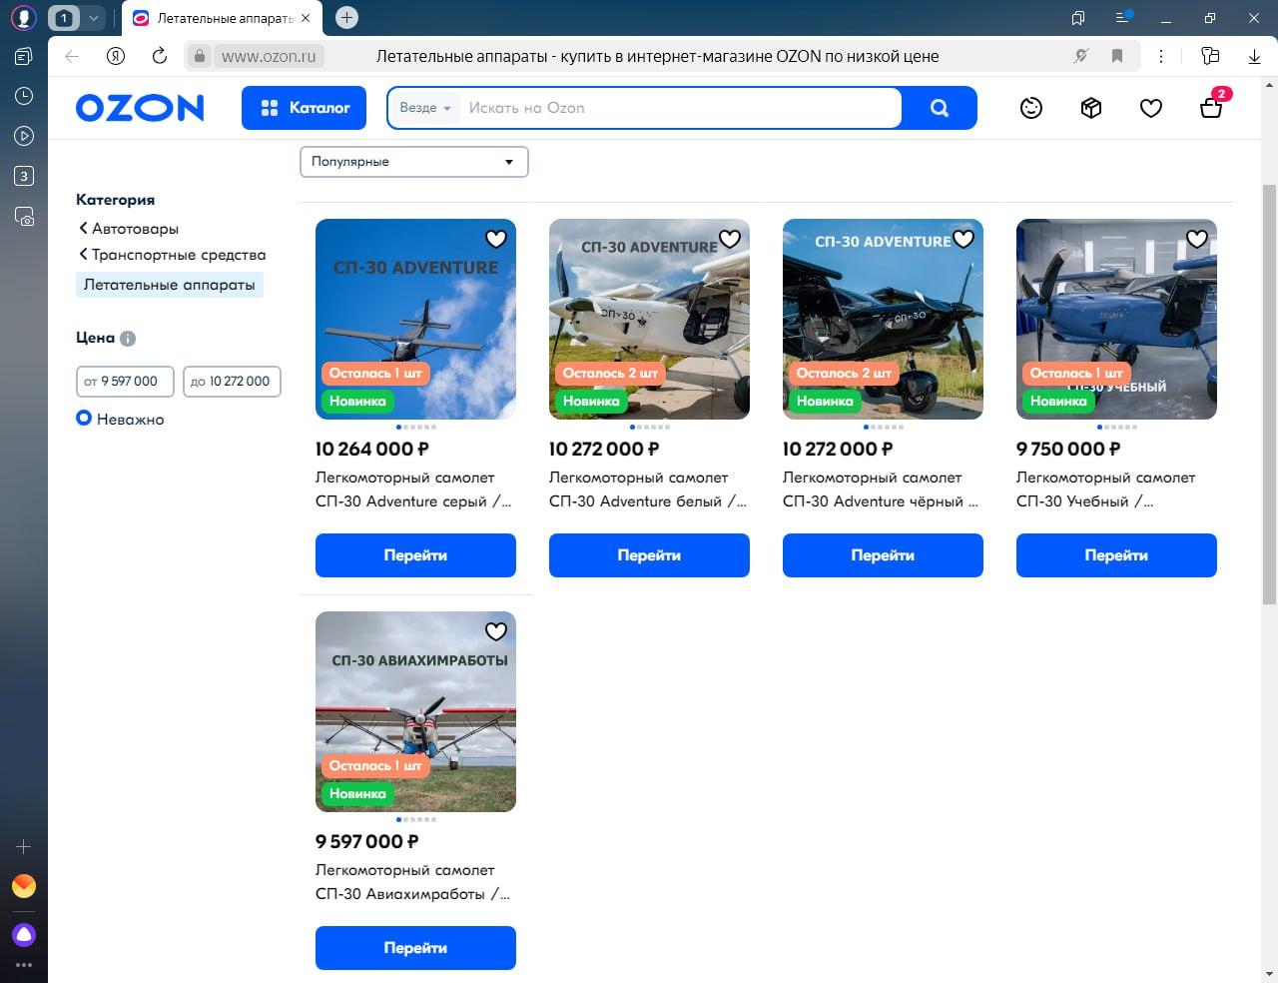Open the Каталог menu

[x=304, y=108]
